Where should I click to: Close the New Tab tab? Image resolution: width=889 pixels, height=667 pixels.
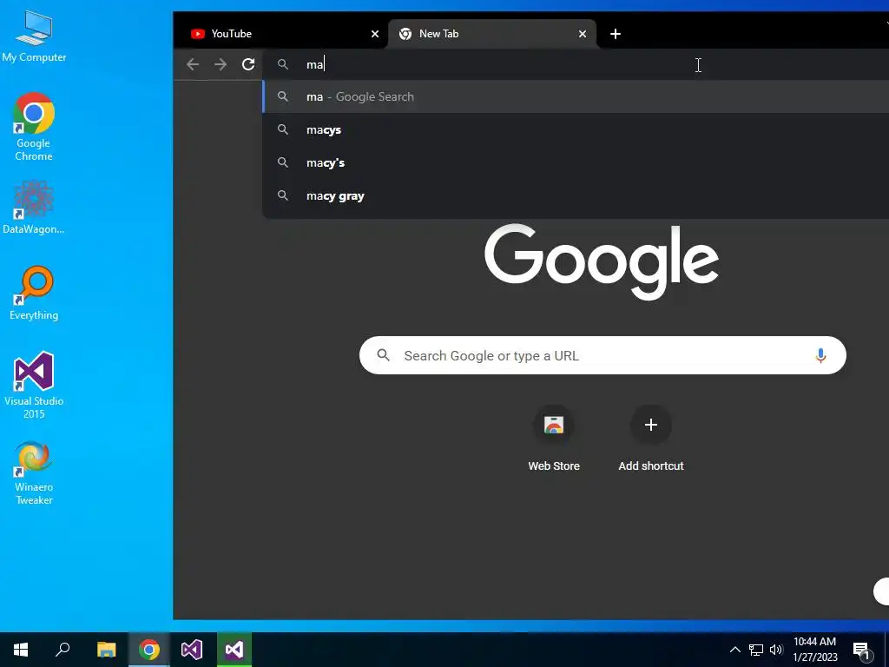pos(583,34)
